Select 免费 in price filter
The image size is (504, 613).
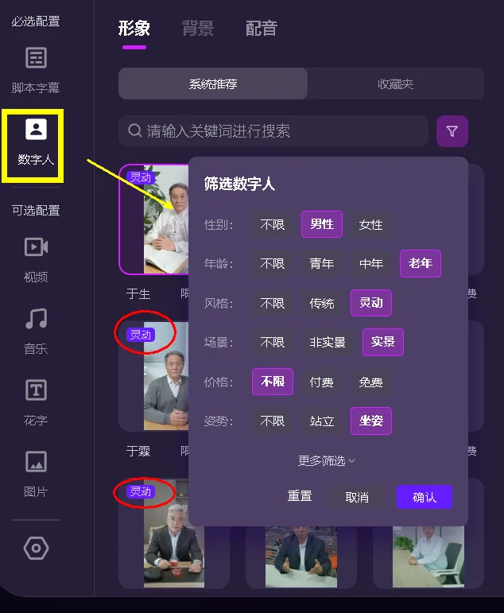pyautogui.click(x=370, y=382)
